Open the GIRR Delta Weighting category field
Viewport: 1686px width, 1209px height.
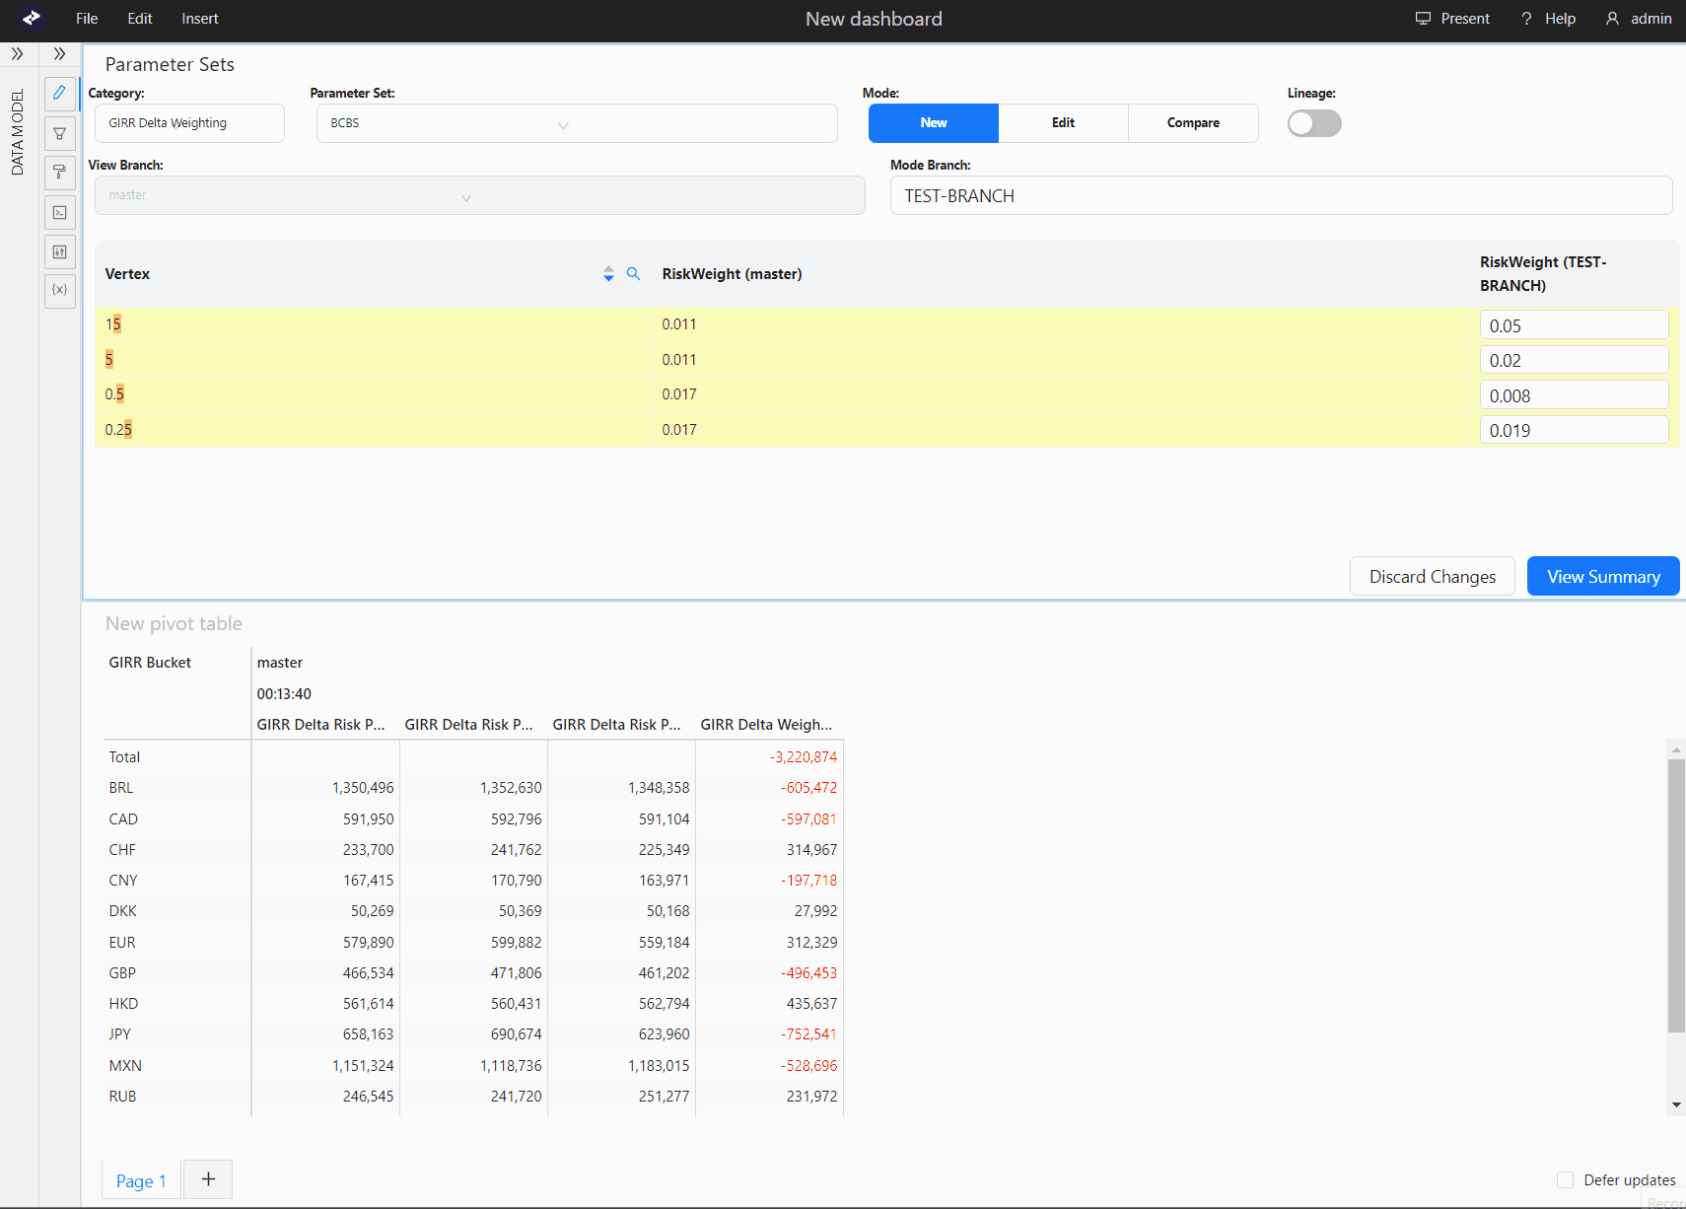[189, 123]
